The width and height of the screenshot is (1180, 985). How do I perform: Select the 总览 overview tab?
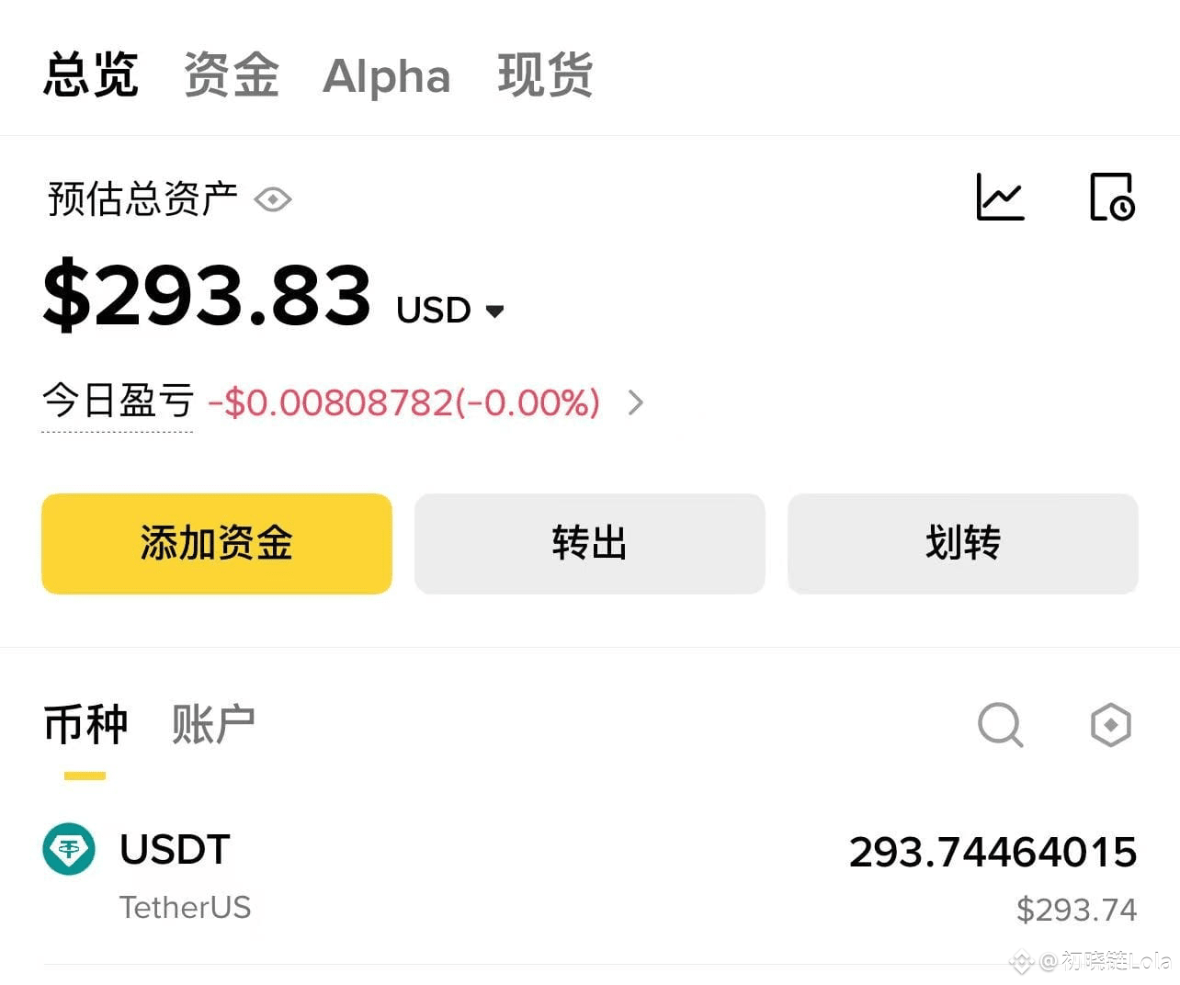click(91, 75)
